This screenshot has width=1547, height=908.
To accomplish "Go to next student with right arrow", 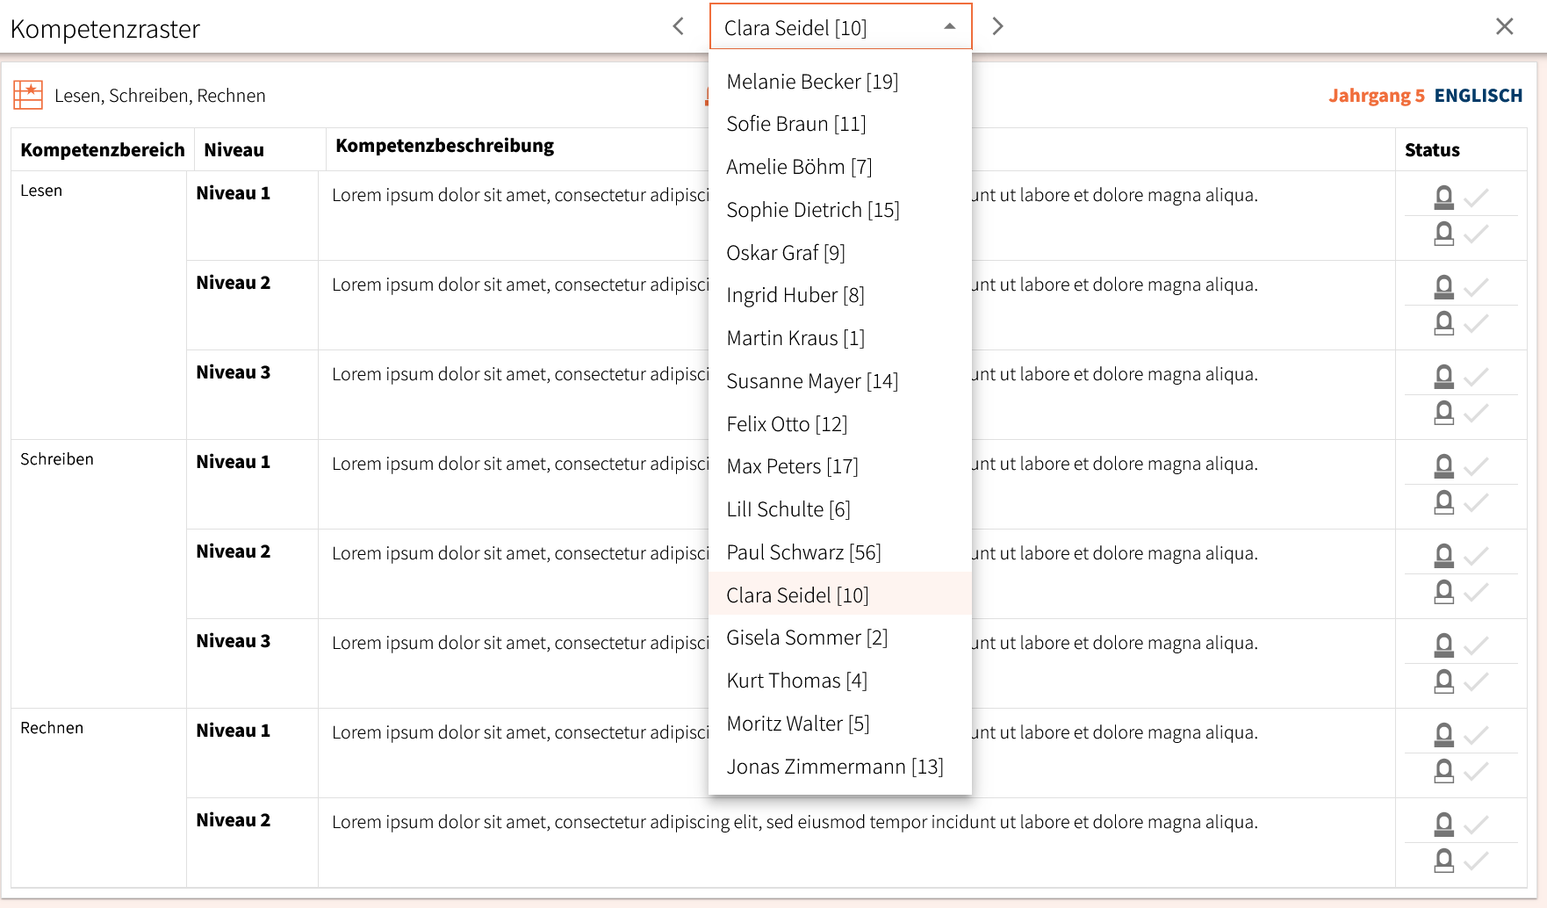I will point(997,26).
